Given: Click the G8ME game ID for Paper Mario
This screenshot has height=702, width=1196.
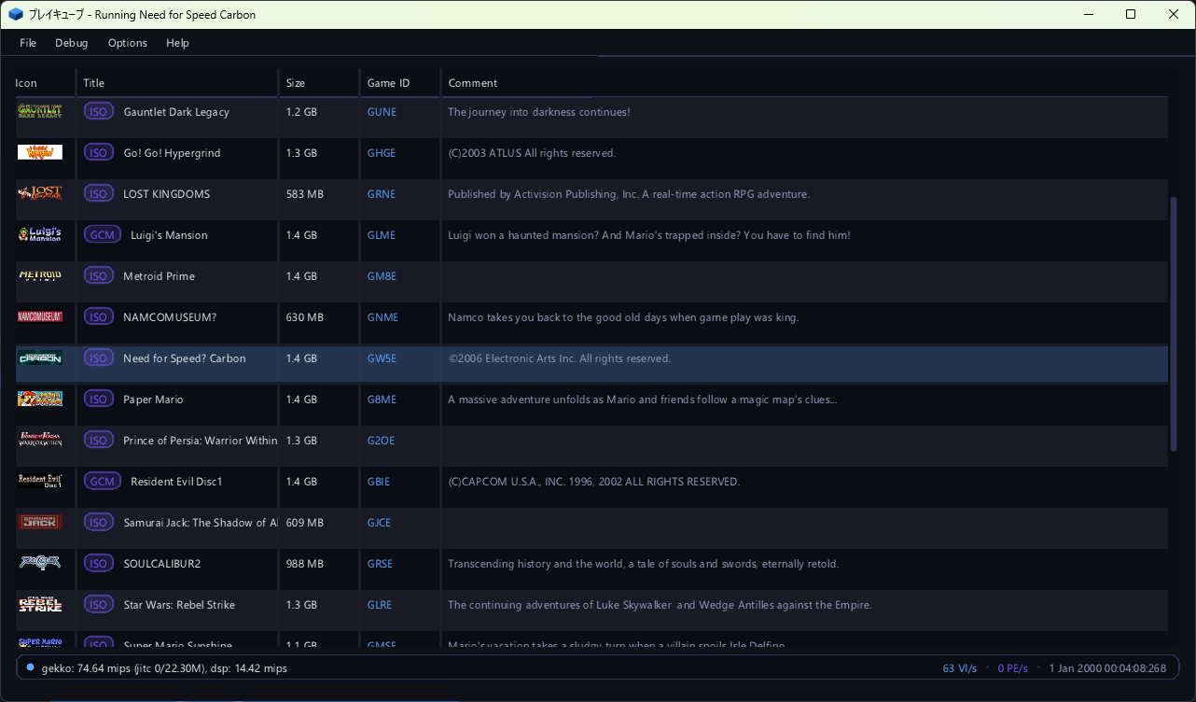Looking at the screenshot, I should pyautogui.click(x=382, y=400).
